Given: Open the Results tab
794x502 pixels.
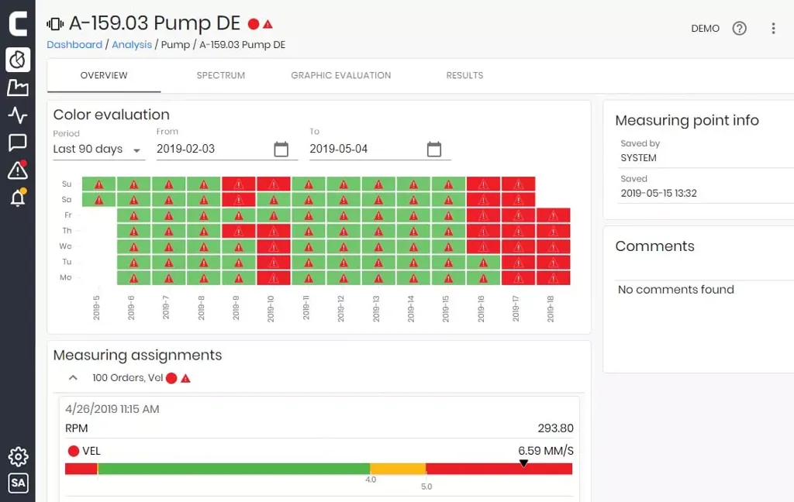Looking at the screenshot, I should pos(464,76).
